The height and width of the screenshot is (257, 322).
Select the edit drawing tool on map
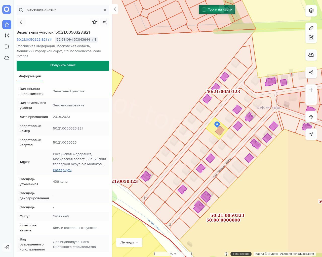(x=311, y=37)
